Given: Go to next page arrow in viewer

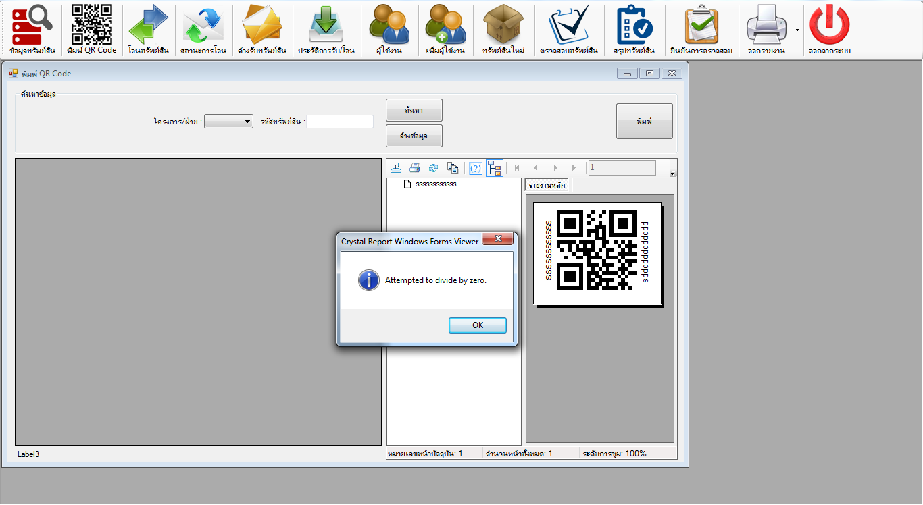Looking at the screenshot, I should tap(555, 168).
